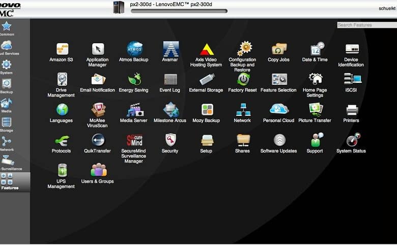Open Home Page Settings
Viewport: 397px width, 245px height.
pyautogui.click(x=315, y=85)
